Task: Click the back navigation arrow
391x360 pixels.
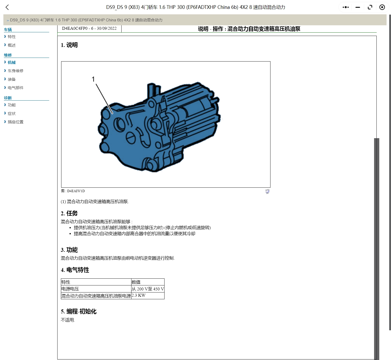Action: point(7,7)
